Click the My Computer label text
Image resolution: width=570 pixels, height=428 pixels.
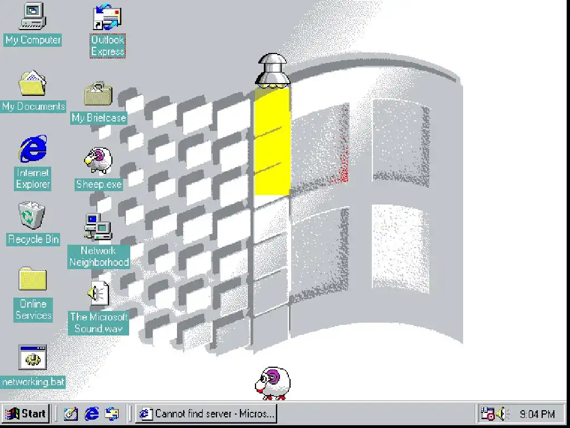pos(33,40)
